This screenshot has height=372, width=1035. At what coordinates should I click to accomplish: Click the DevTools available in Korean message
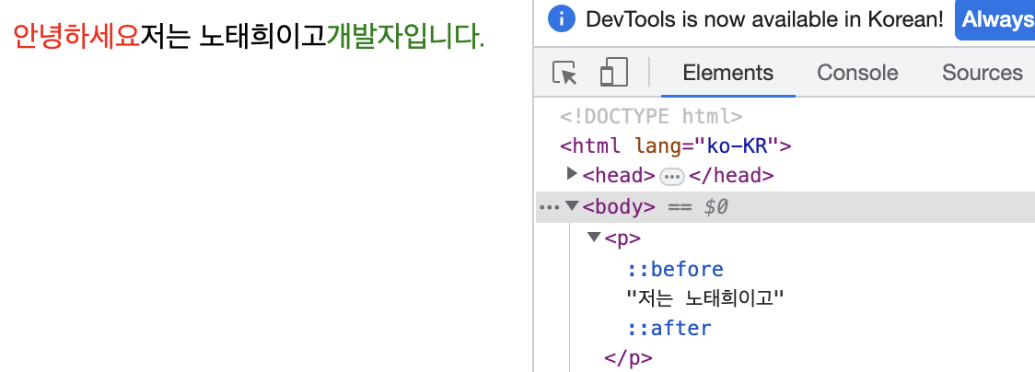point(765,19)
